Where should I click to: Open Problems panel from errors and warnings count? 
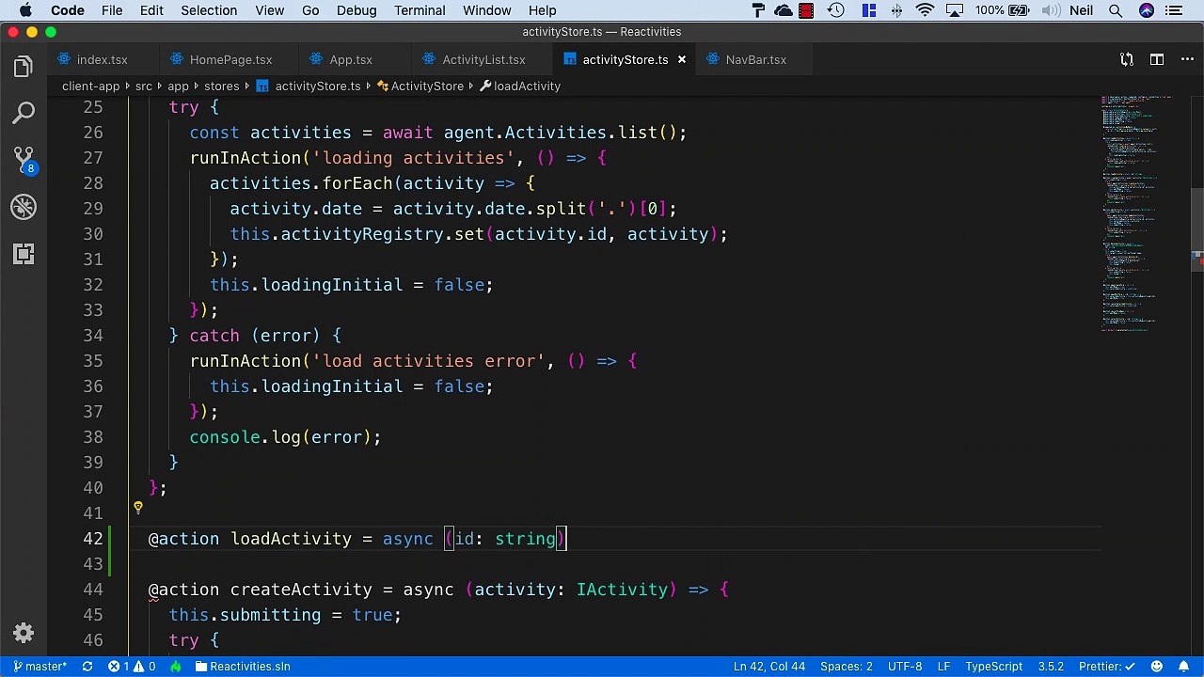click(131, 666)
